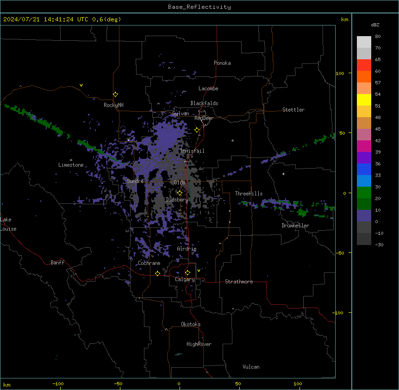This screenshot has width=399, height=390.
Task: Click the HighRiver city label
Action: pos(199,344)
